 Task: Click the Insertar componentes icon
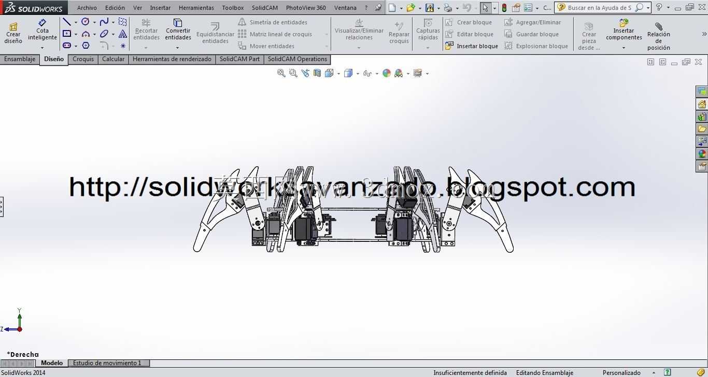tap(624, 23)
